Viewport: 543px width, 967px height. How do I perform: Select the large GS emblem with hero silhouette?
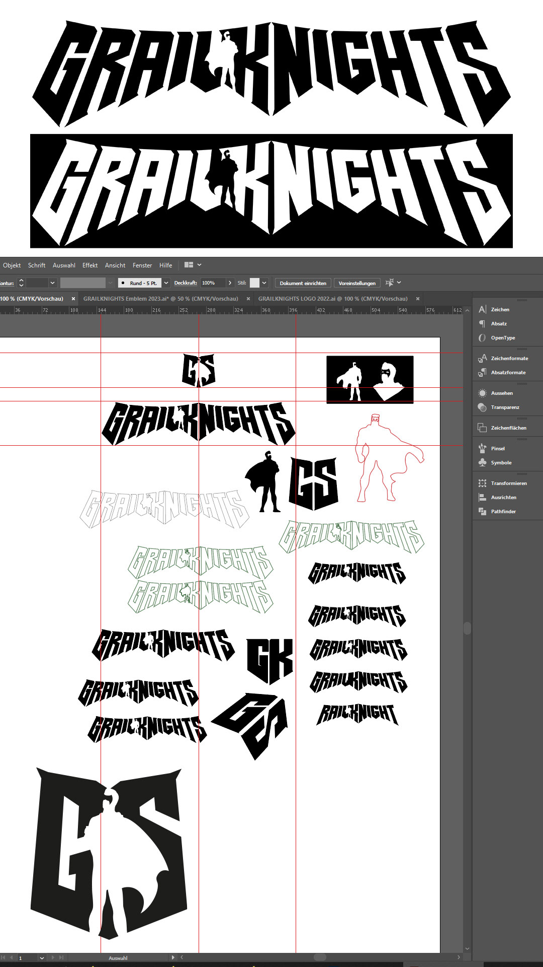[x=109, y=854]
